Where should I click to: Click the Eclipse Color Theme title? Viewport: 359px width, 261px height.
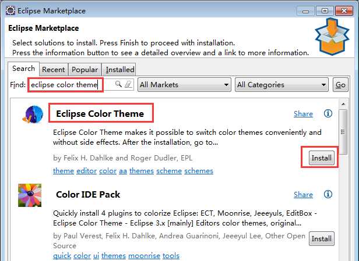[x=100, y=113]
